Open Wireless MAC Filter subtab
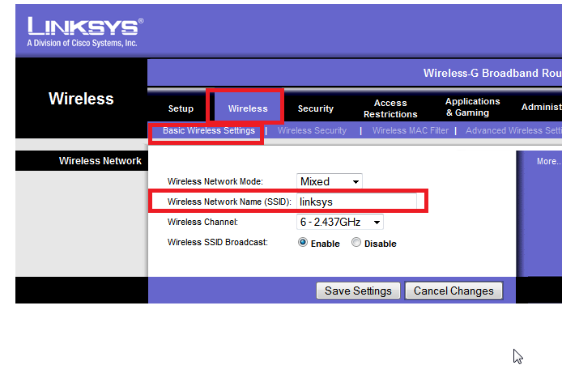The image size is (562, 382). point(411,130)
